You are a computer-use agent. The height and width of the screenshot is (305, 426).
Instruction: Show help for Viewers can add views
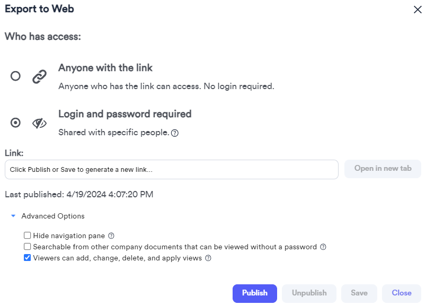click(208, 258)
